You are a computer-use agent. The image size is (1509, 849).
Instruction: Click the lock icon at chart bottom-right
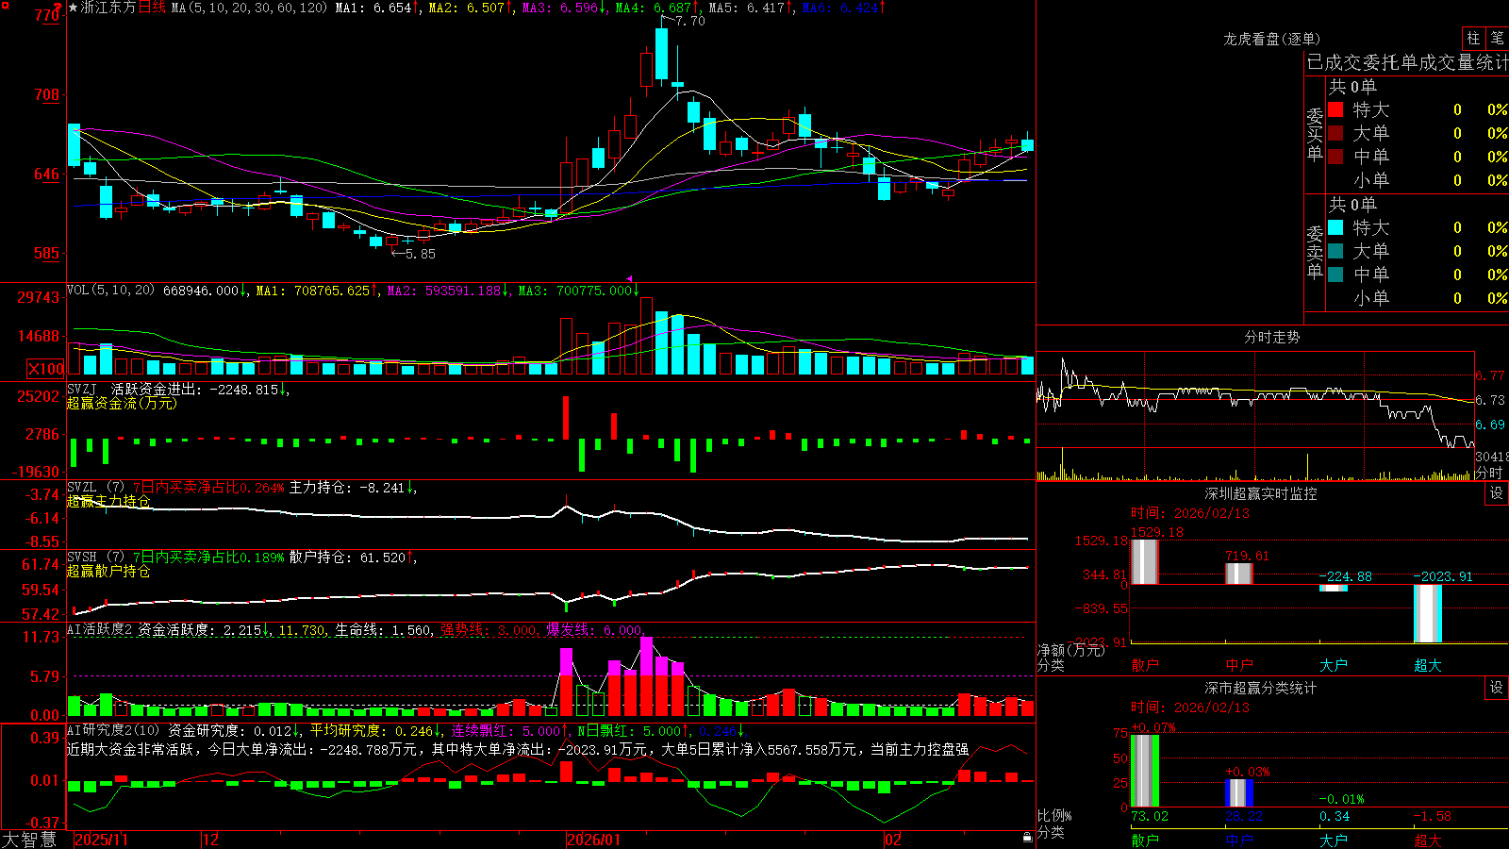pyautogui.click(x=1028, y=837)
